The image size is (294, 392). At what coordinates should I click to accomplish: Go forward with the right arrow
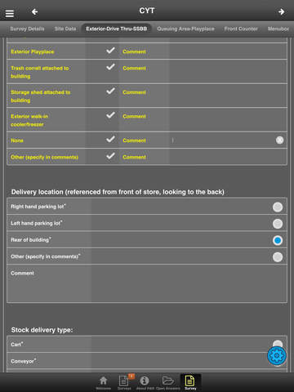[x=282, y=11]
